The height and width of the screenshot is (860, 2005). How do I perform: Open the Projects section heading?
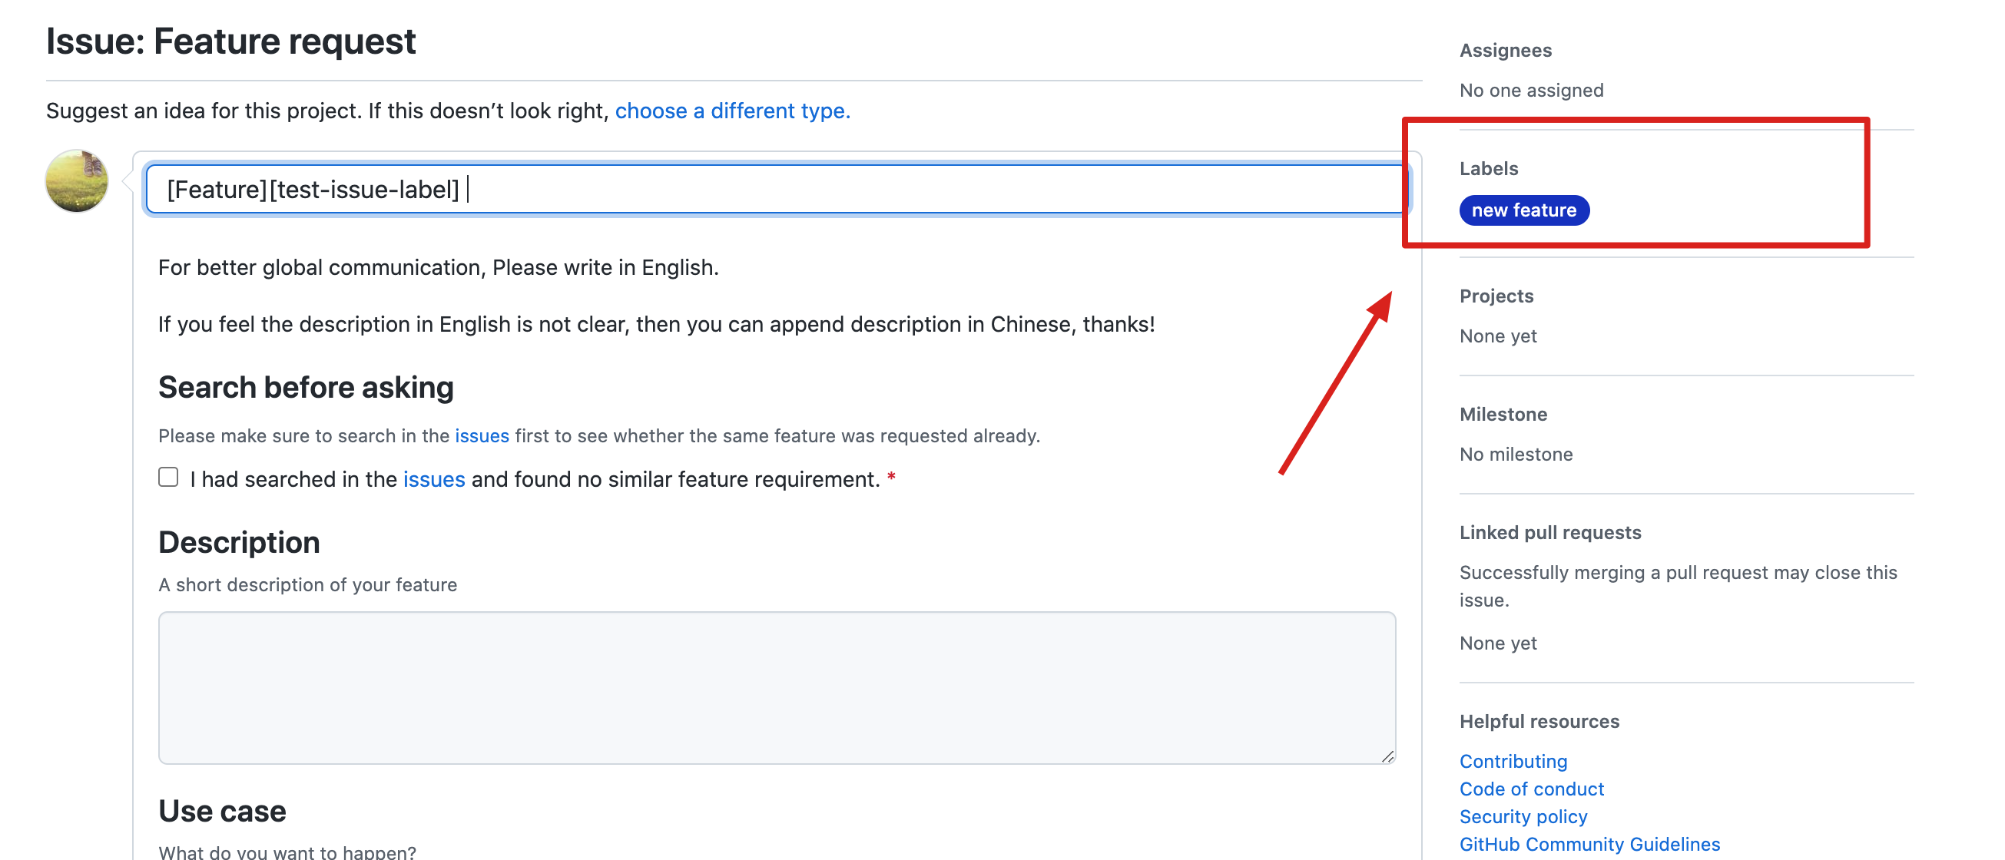1495,296
